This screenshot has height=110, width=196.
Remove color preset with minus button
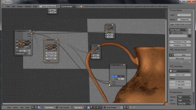(190, 33)
